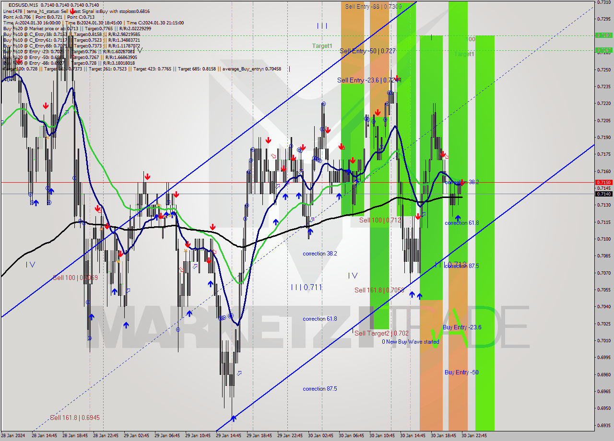Select the 'average_Buy_entry: 0.70458' text

point(252,69)
